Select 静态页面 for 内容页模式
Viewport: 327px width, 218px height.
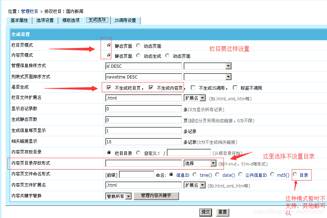[x=109, y=55]
